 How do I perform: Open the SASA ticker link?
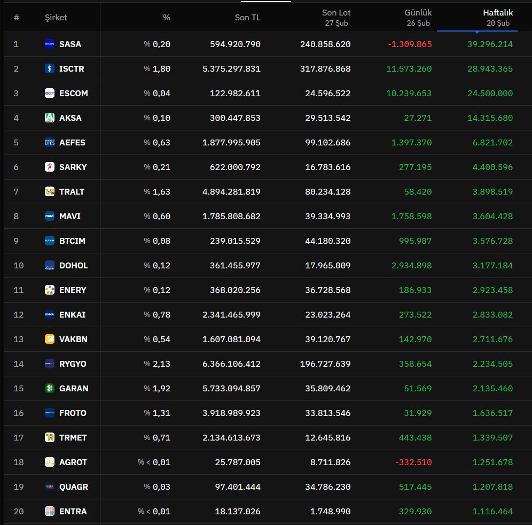(70, 44)
